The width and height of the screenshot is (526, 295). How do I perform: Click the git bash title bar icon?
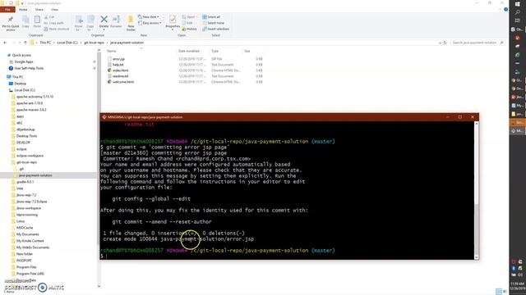(x=104, y=117)
